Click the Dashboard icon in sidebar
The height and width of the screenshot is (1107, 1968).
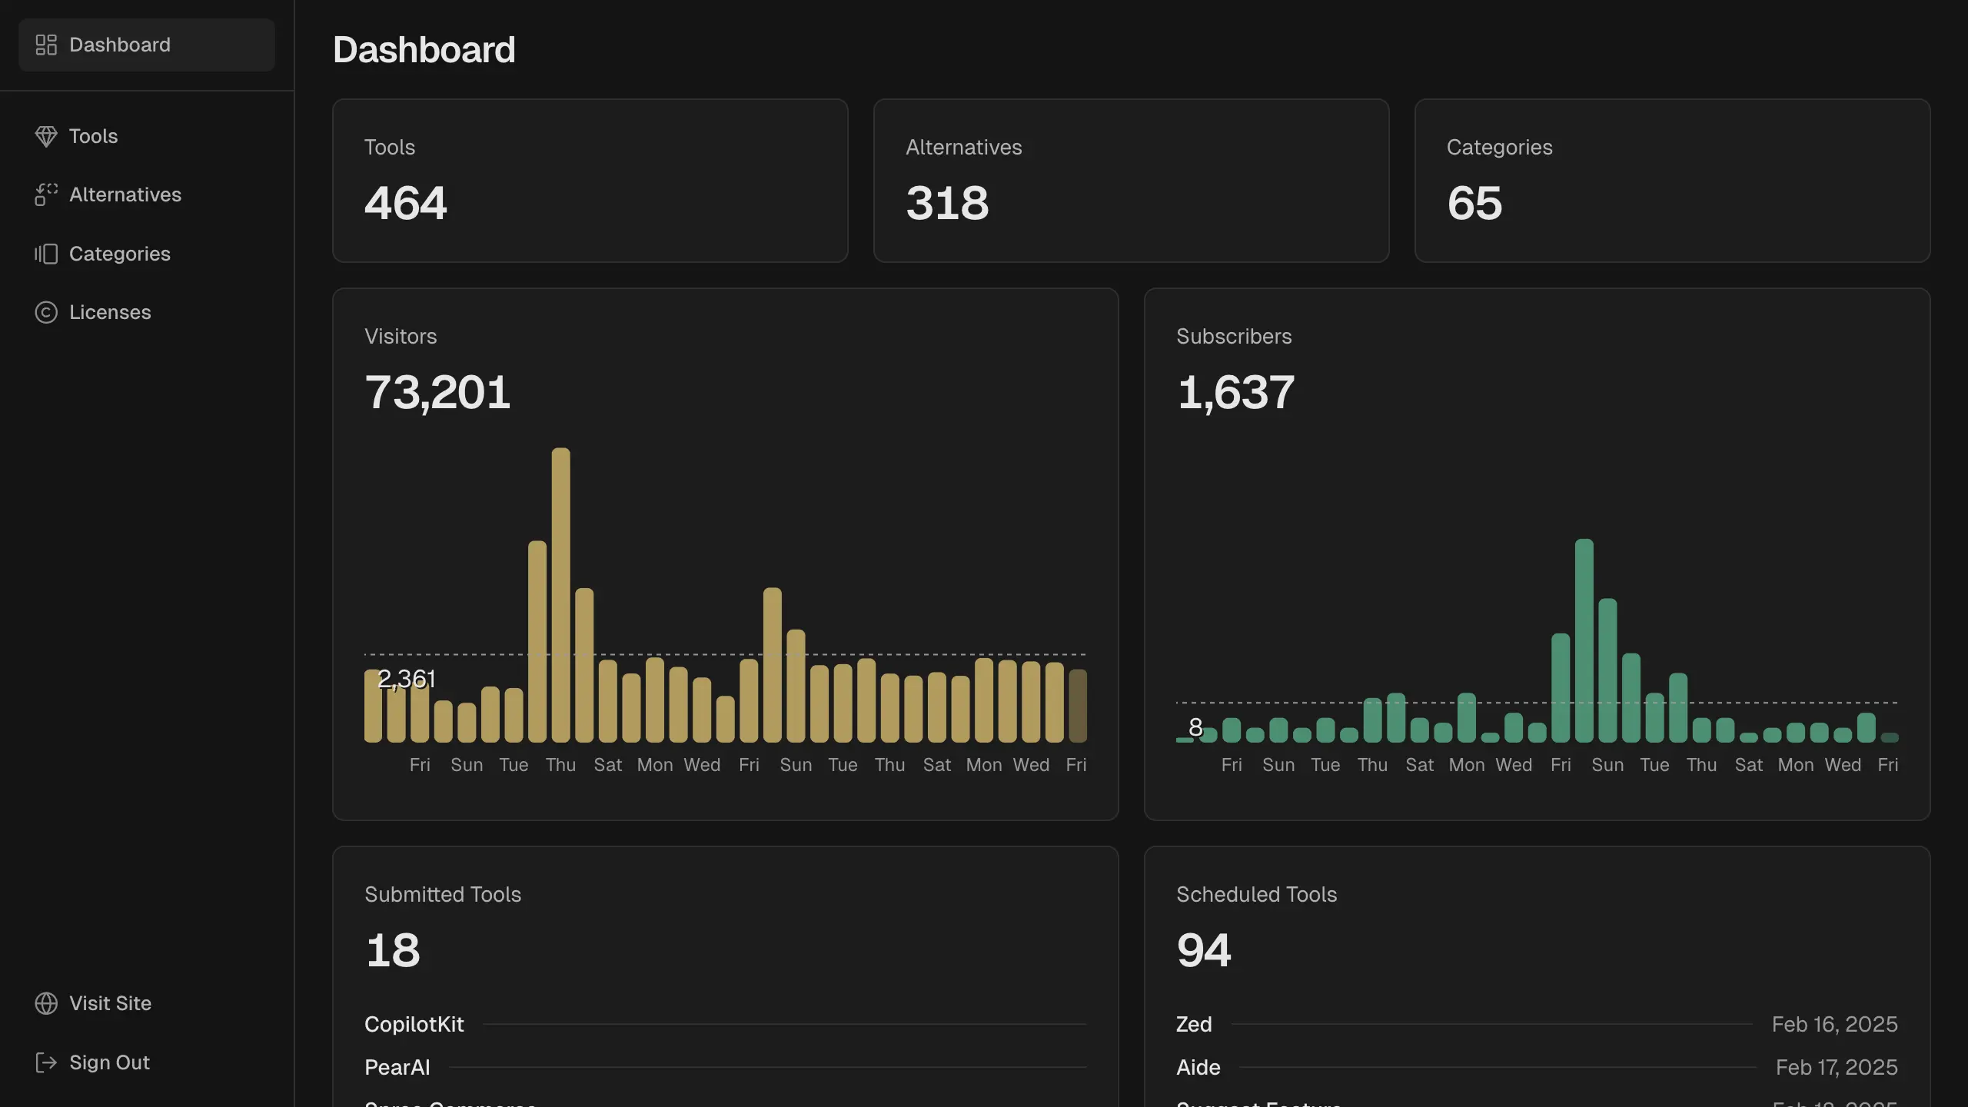click(45, 45)
